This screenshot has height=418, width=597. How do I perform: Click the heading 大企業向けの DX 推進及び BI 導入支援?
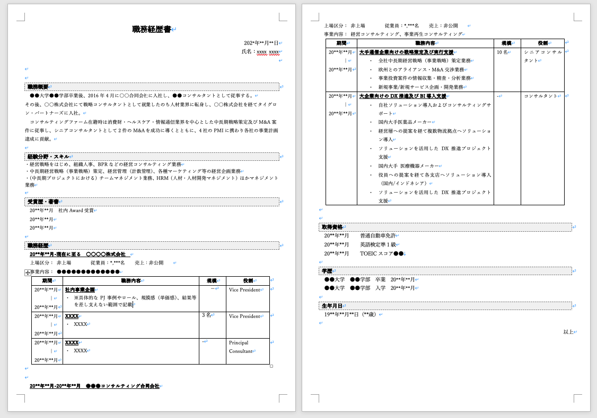point(403,96)
